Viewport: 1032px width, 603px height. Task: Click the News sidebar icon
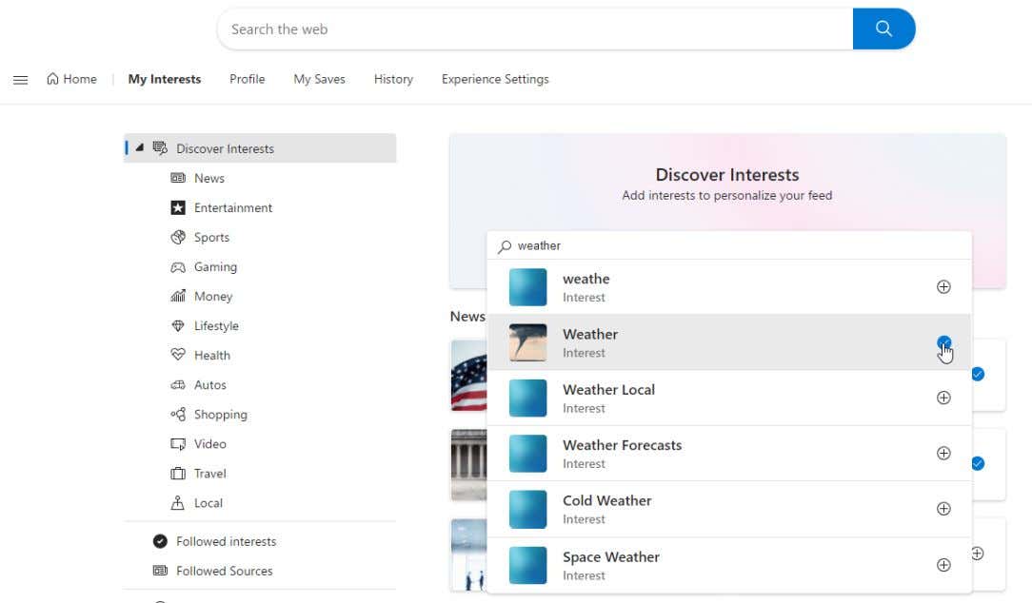(x=178, y=178)
